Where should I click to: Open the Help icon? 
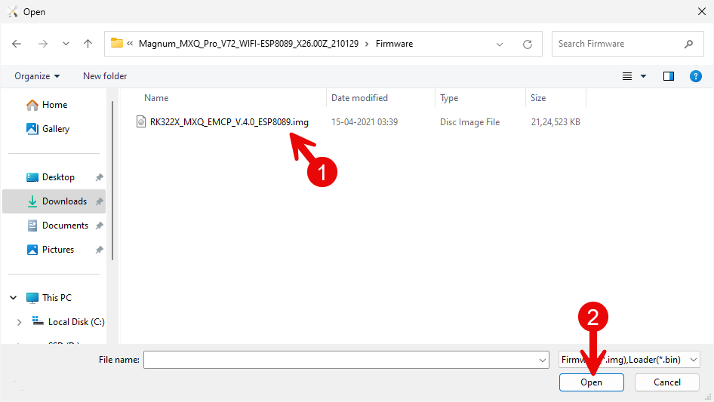(695, 76)
